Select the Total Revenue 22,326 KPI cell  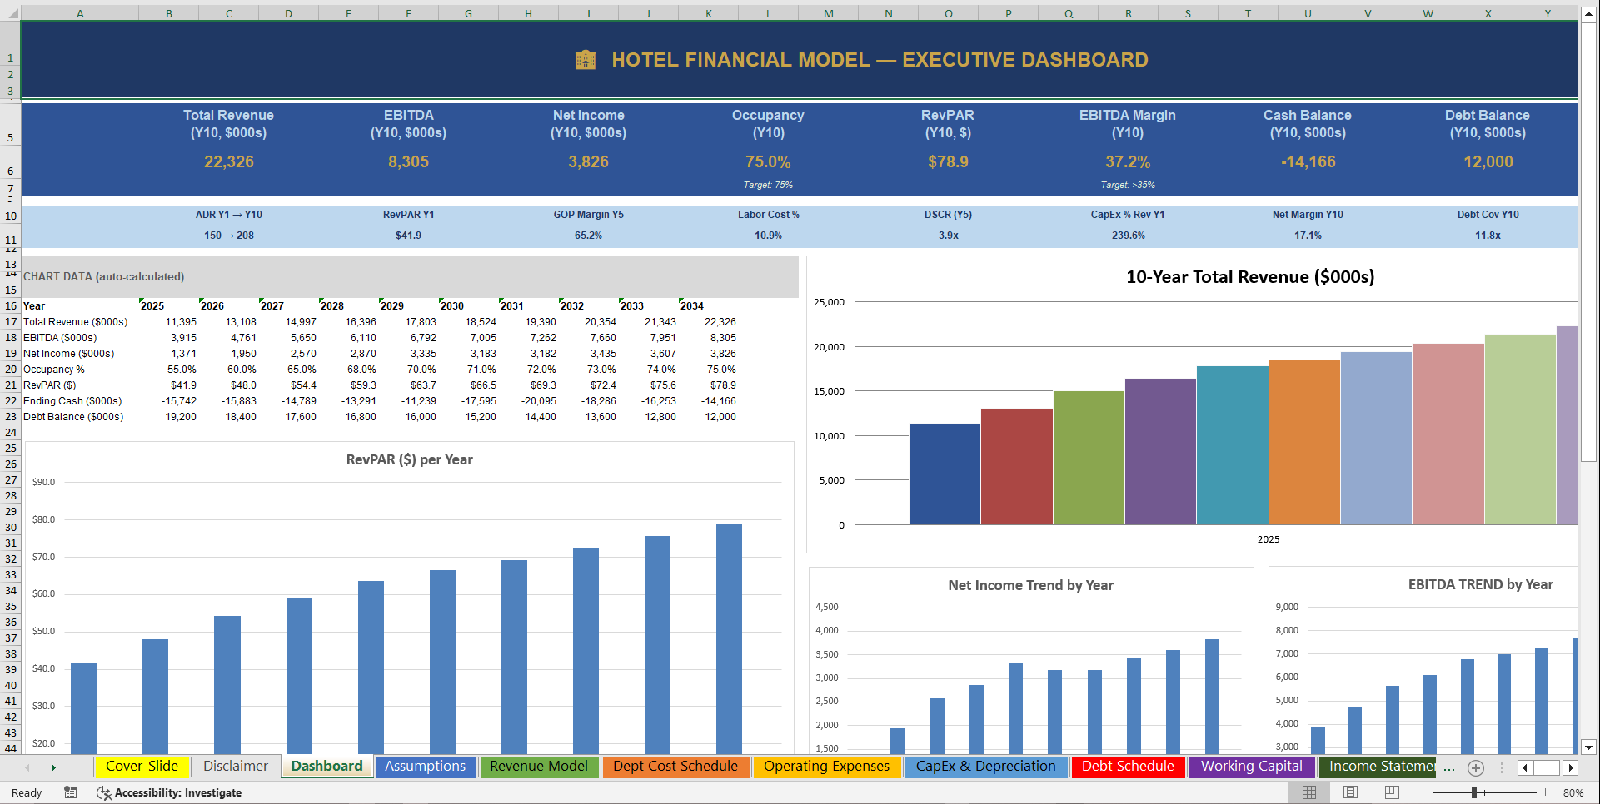227,161
